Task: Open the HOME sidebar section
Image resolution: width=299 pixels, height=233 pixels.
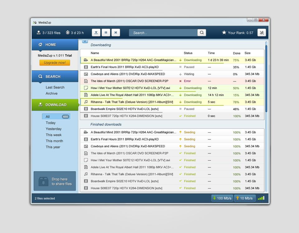Action: pyautogui.click(x=55, y=45)
